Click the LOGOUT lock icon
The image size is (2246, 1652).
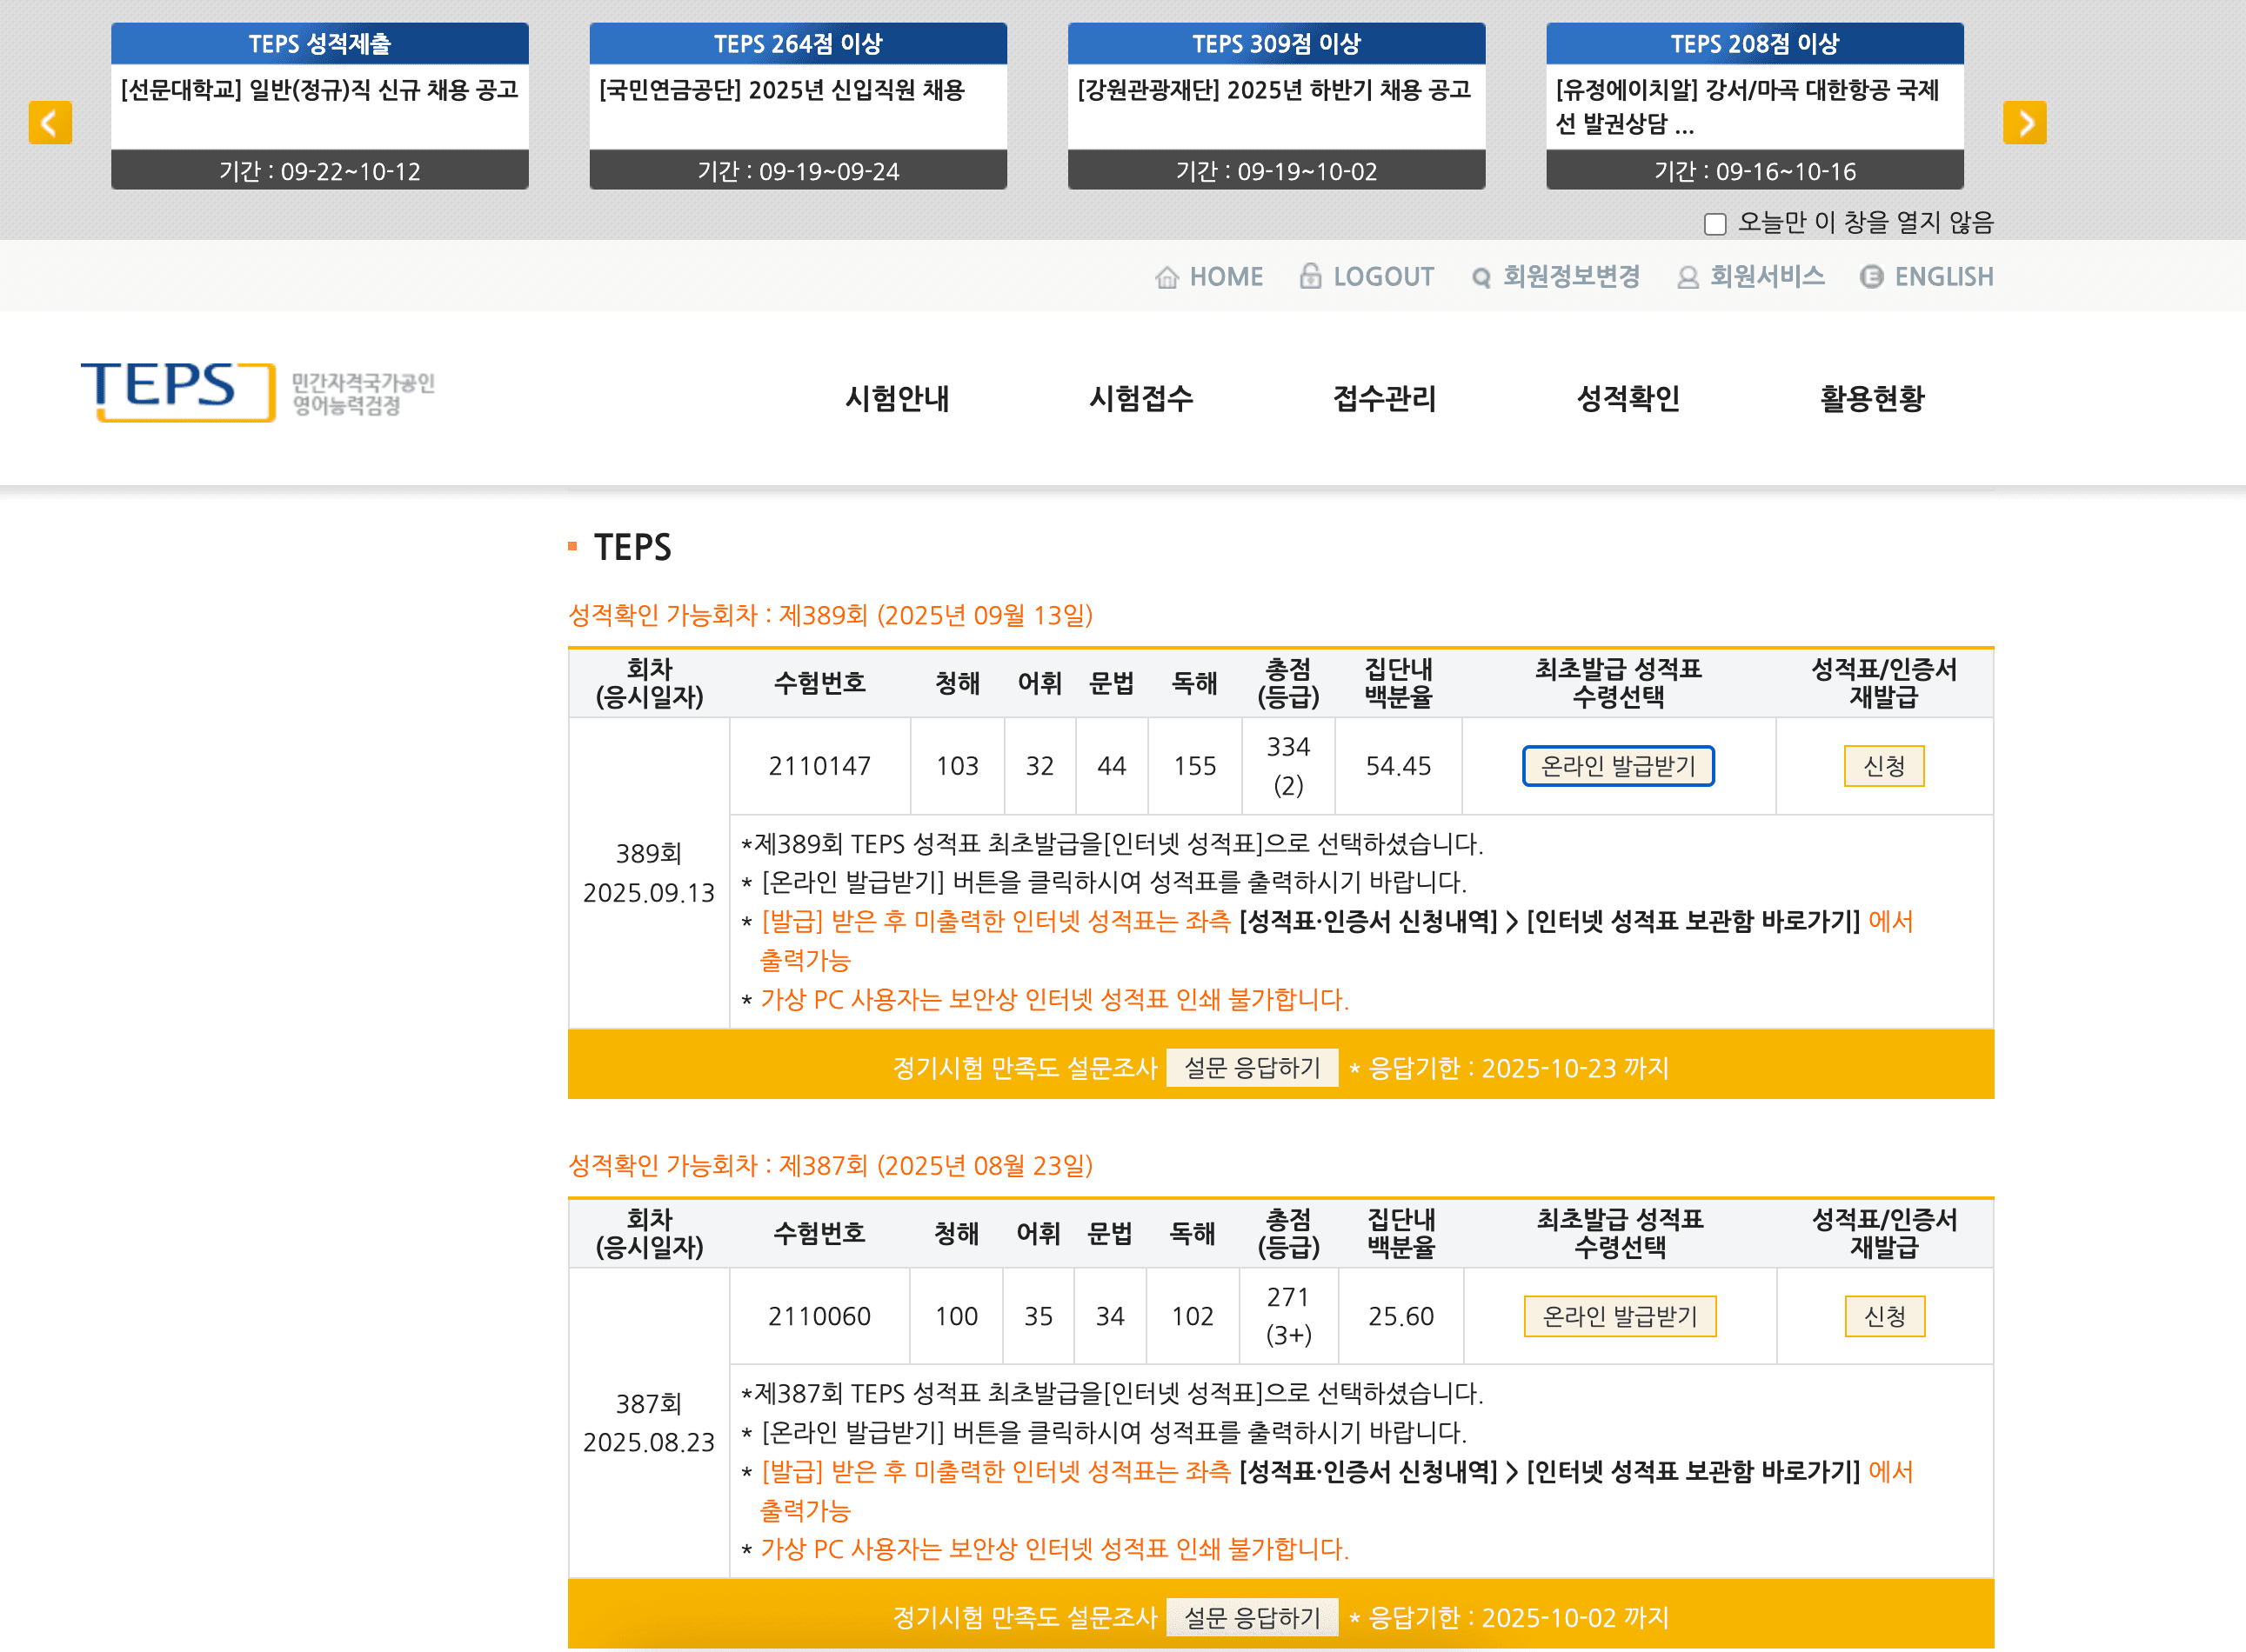[1309, 276]
